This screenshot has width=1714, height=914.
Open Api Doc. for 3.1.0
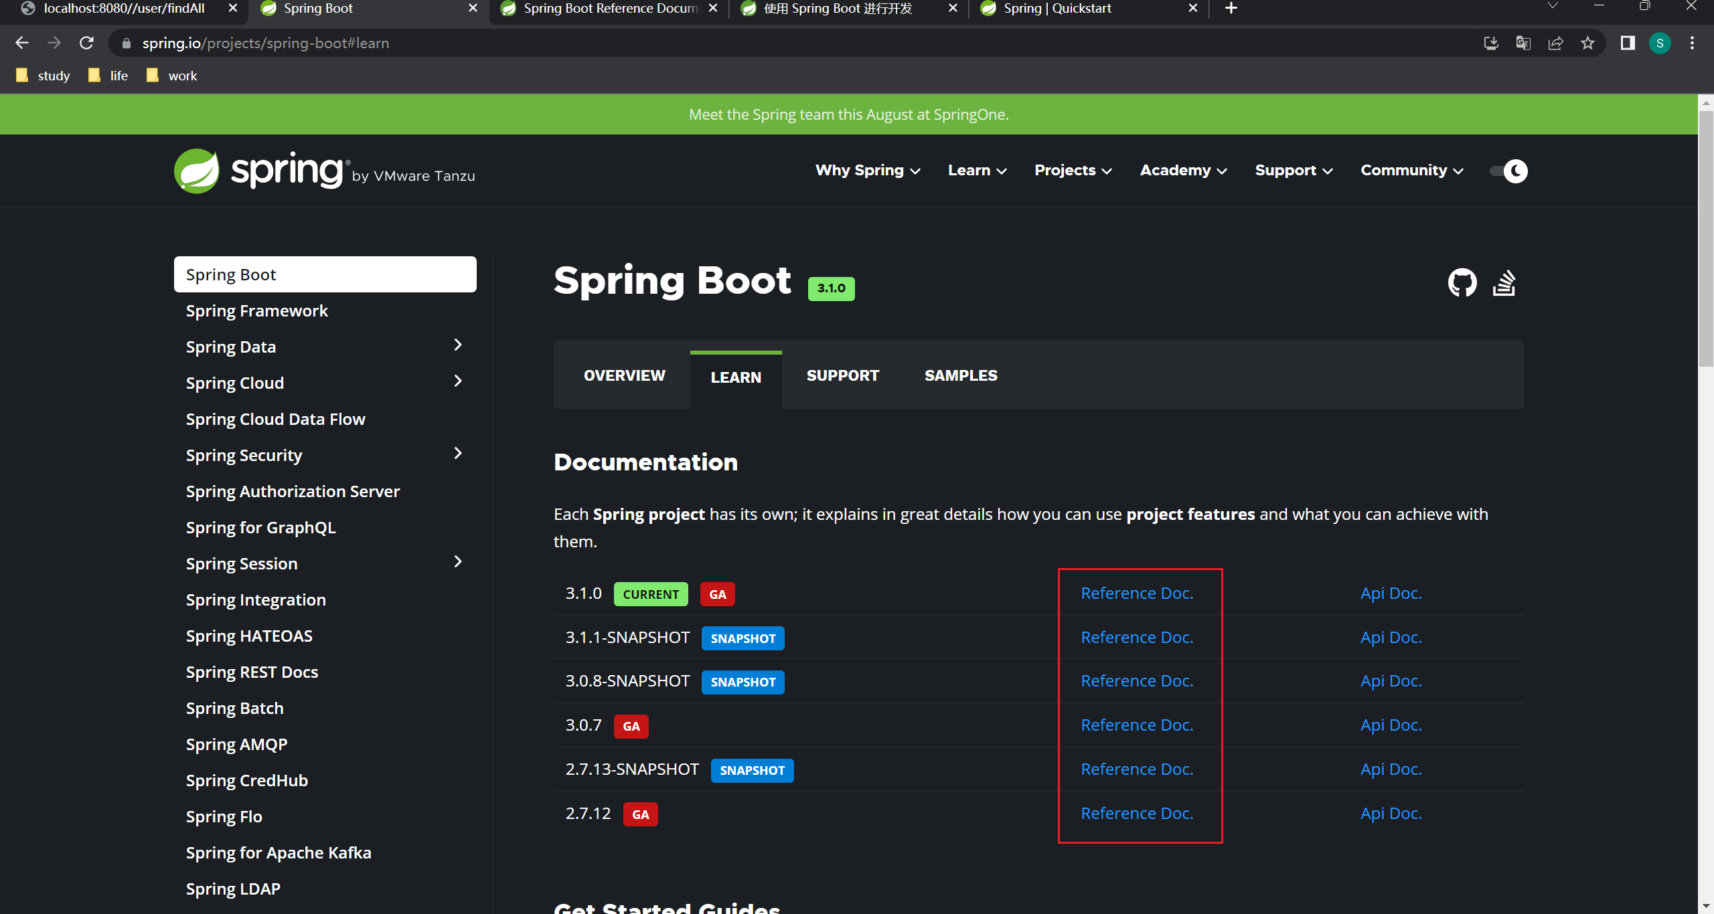point(1391,593)
